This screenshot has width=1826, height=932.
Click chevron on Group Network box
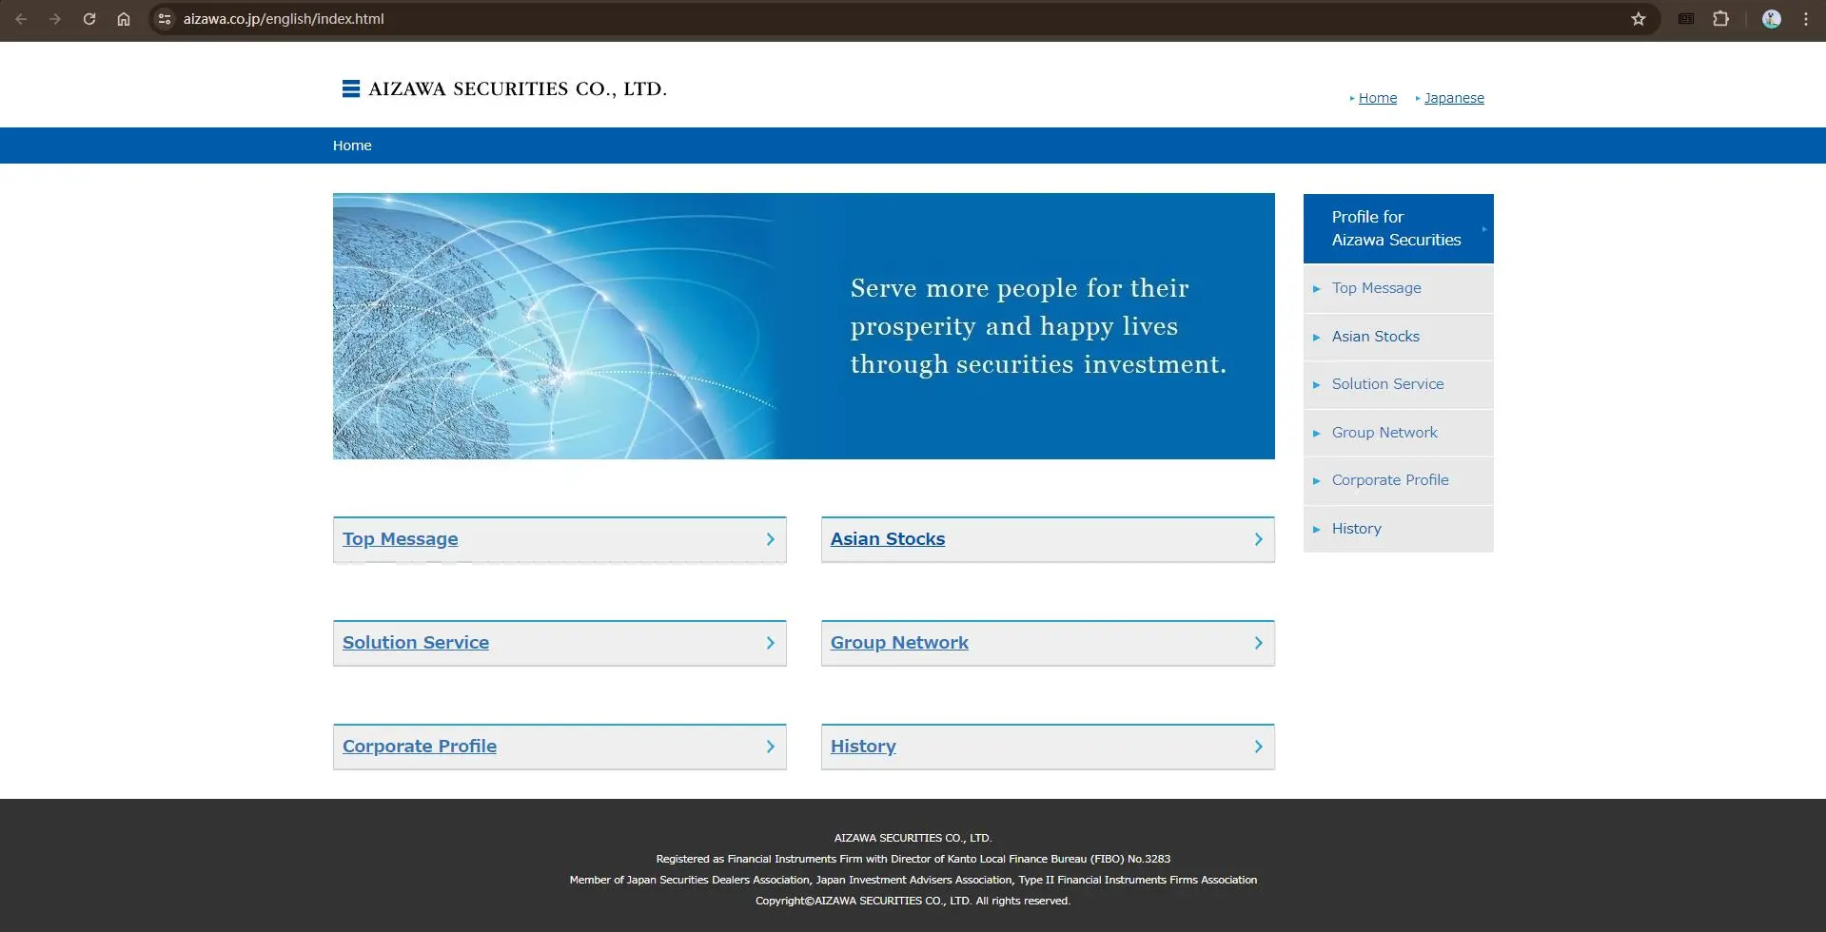pos(1259,643)
